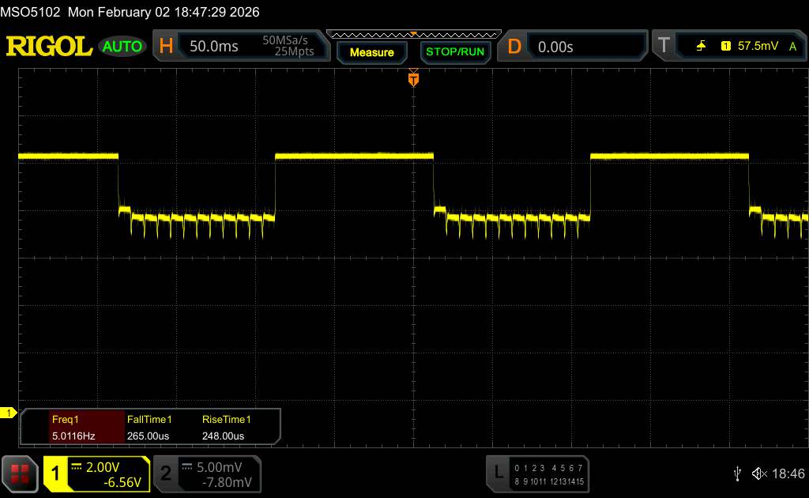Open the 50.0ms horizontal timebase setting
809x498 pixels.
click(213, 47)
